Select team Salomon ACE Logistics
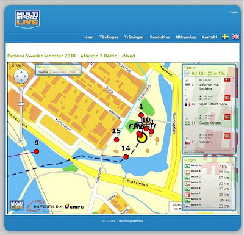 [209, 87]
